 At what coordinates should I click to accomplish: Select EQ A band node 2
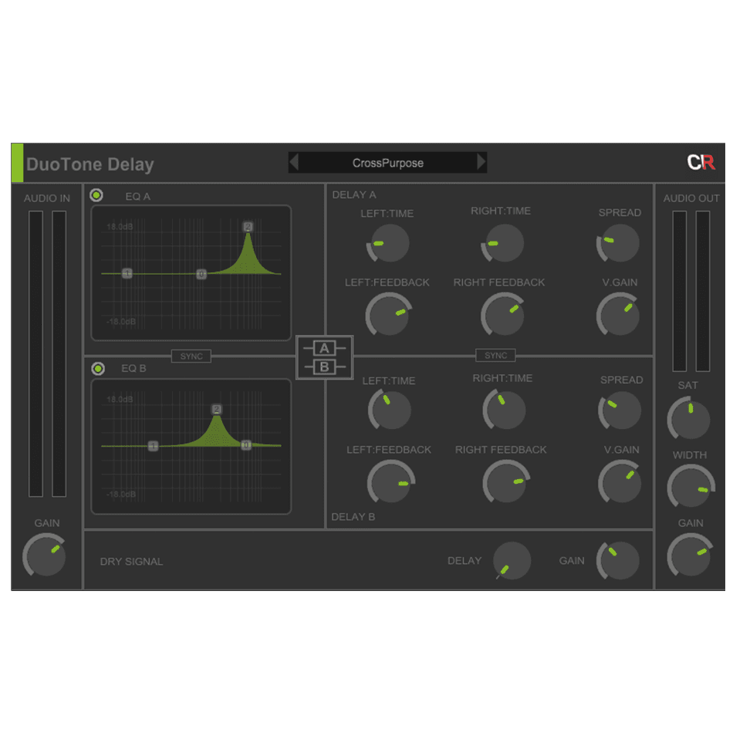click(248, 227)
